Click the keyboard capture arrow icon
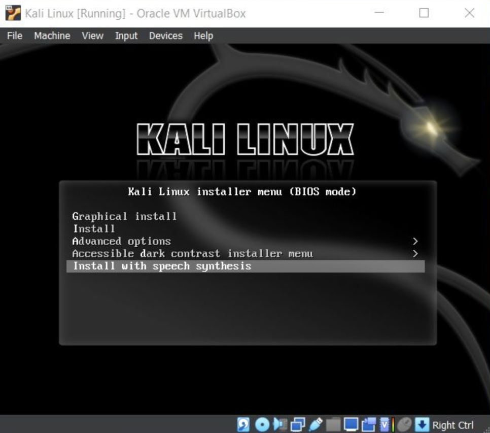 tap(422, 424)
